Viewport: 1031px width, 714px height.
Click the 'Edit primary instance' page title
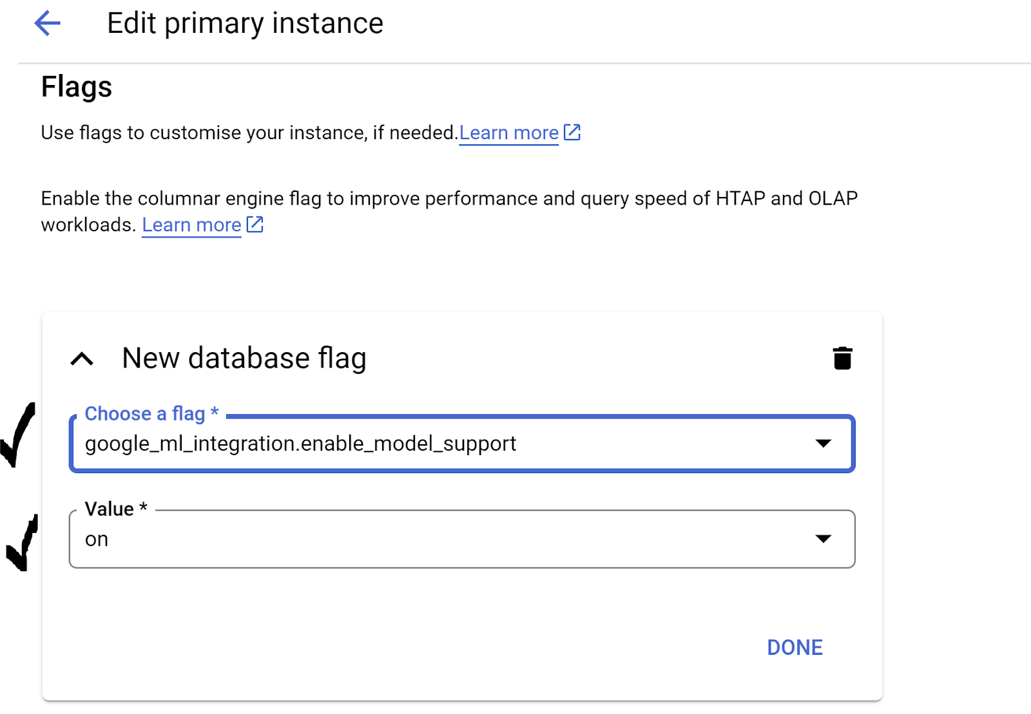point(245,24)
